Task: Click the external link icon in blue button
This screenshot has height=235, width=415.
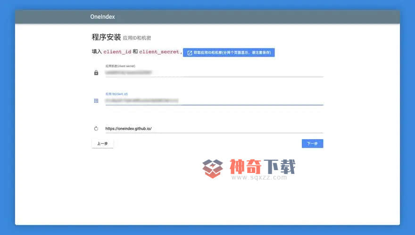Action: (190, 53)
